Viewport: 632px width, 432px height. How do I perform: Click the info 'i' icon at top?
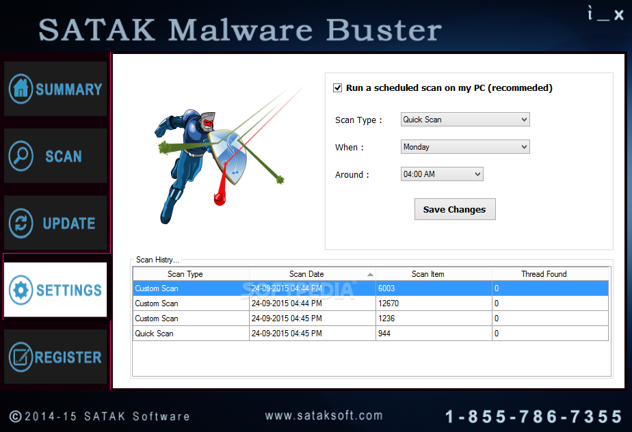coord(590,14)
